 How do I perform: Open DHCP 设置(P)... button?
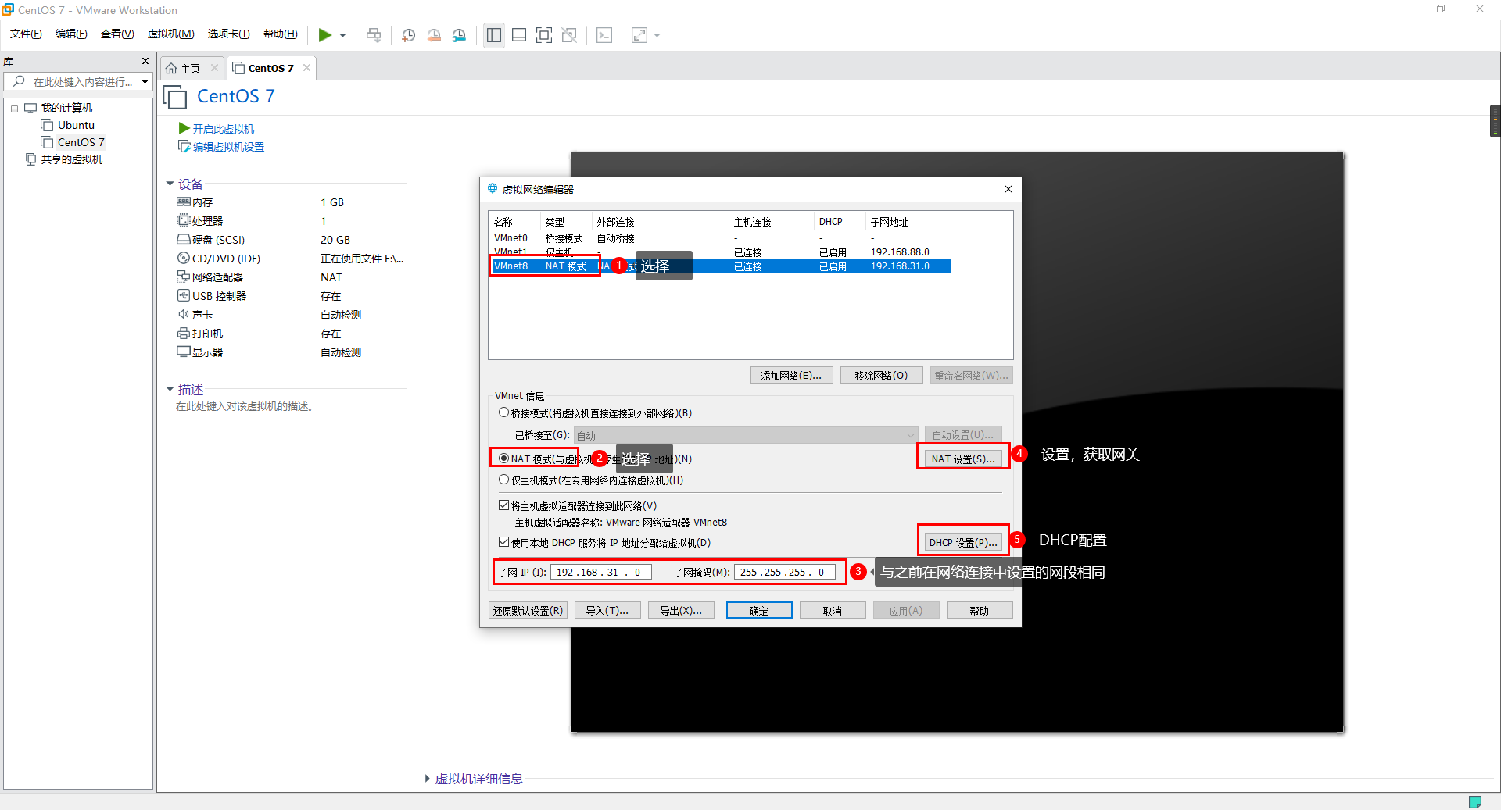point(963,542)
